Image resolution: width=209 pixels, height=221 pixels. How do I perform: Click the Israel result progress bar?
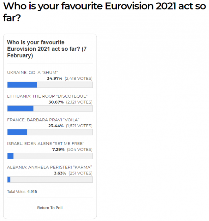[50, 156]
